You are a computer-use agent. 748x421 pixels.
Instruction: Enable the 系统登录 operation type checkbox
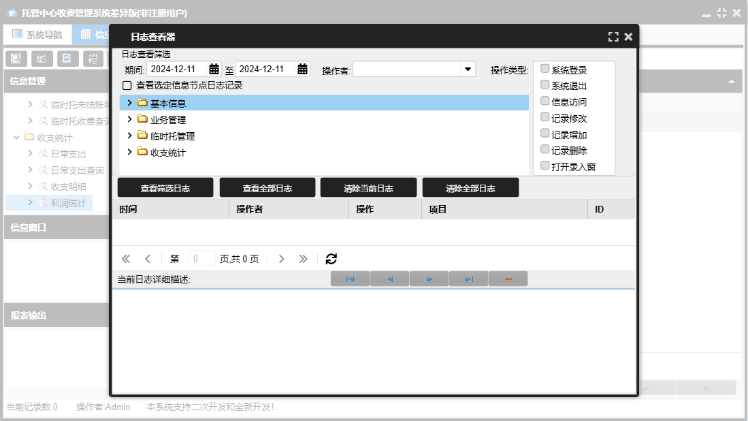tap(544, 69)
